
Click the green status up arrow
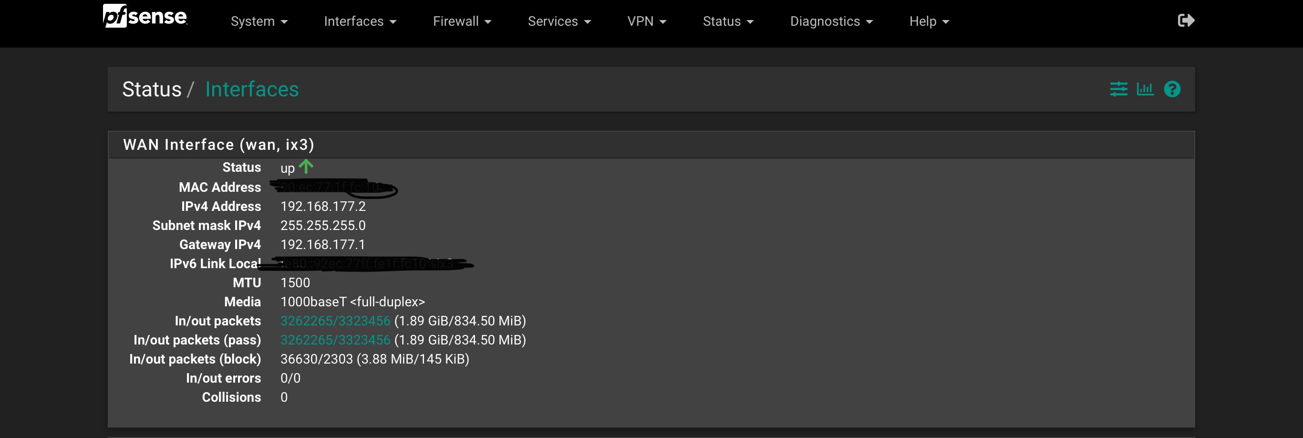pyautogui.click(x=306, y=167)
